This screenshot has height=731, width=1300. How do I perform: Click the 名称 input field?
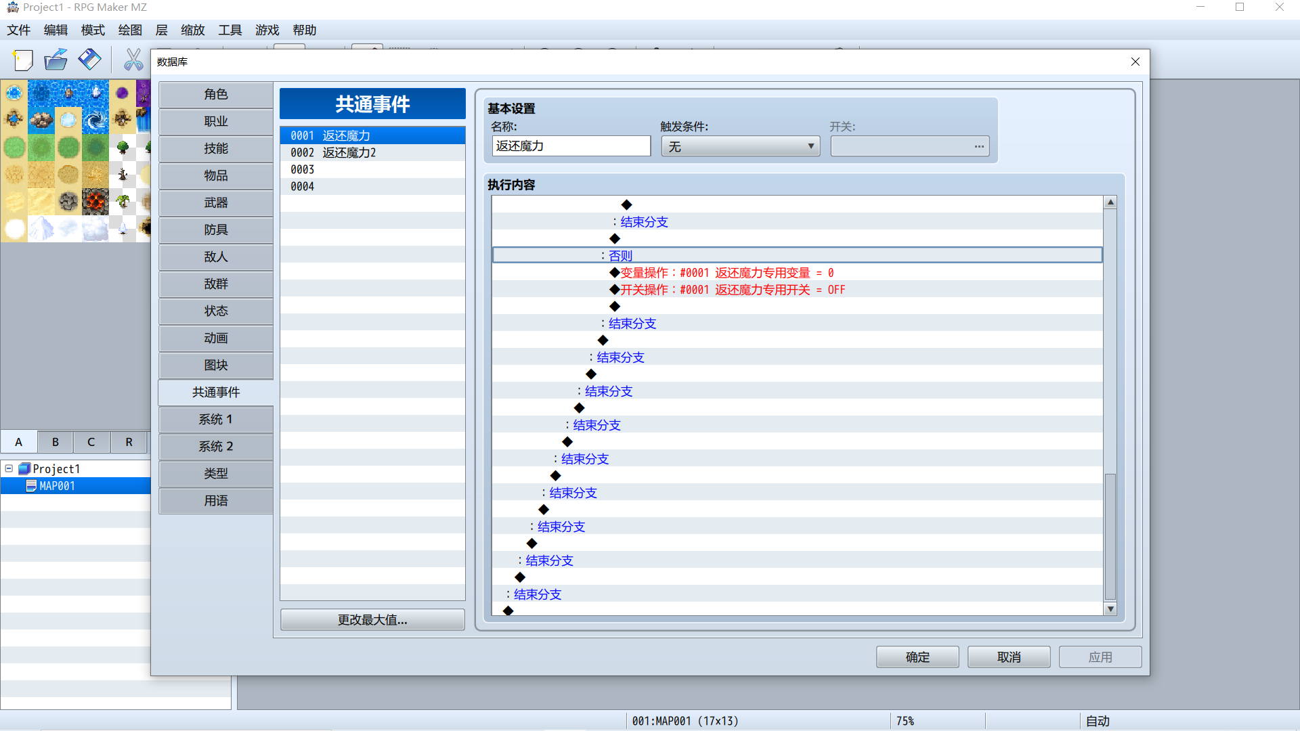point(571,146)
